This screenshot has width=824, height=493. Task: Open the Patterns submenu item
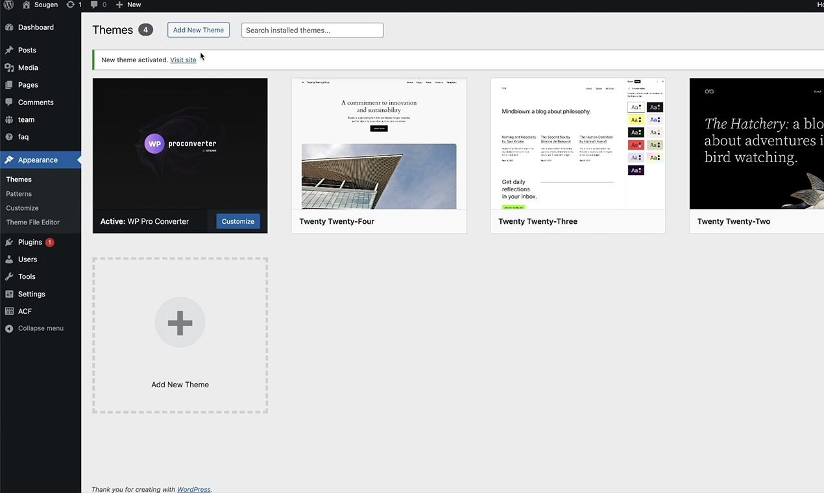19,193
